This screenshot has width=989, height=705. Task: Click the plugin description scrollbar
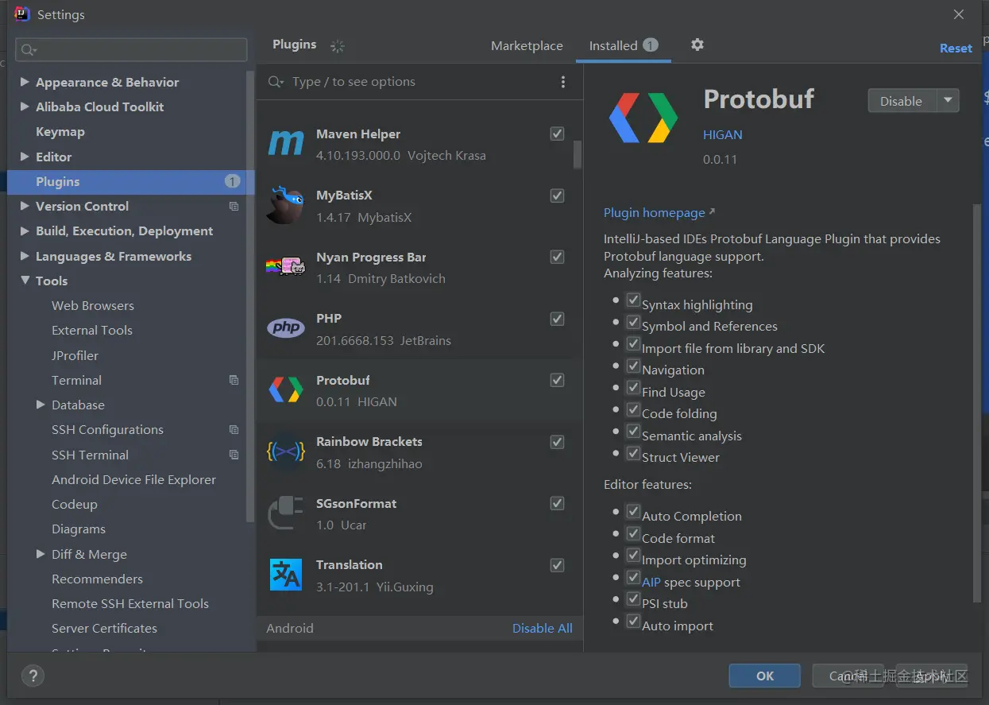977,403
